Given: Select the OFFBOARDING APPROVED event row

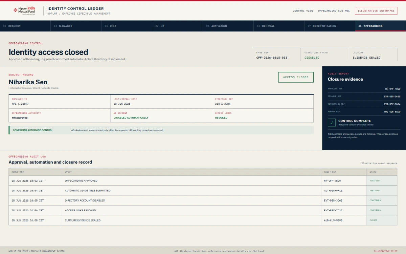Looking at the screenshot, I should pos(203,181).
